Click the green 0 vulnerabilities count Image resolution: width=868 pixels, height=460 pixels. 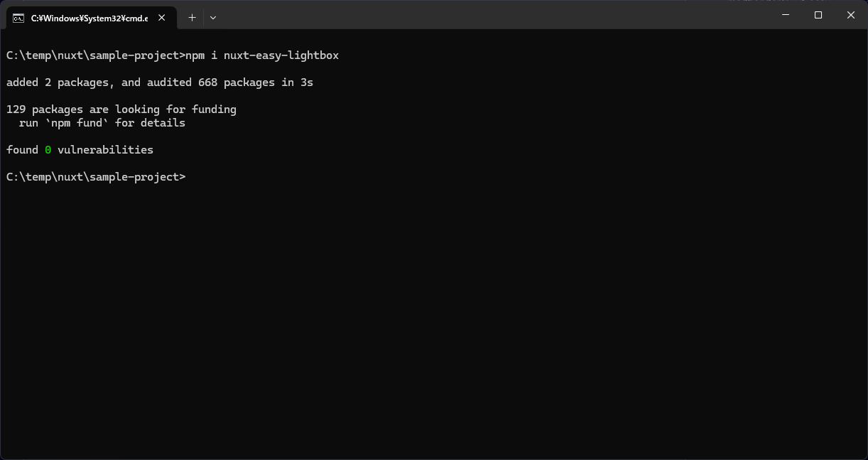48,150
